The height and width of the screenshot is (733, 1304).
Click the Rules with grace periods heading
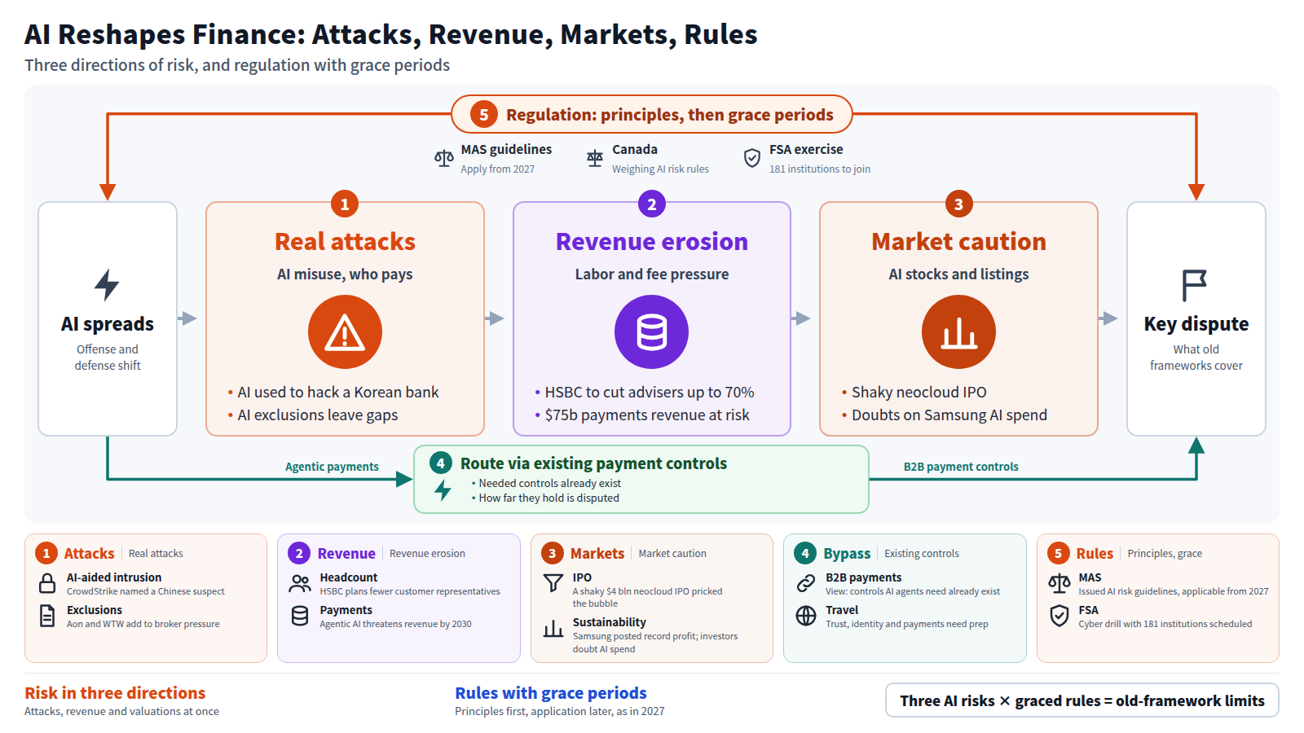pyautogui.click(x=551, y=693)
